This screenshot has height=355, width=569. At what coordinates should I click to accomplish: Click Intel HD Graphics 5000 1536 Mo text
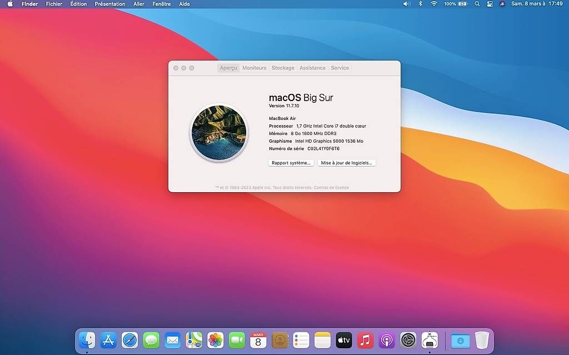329,141
